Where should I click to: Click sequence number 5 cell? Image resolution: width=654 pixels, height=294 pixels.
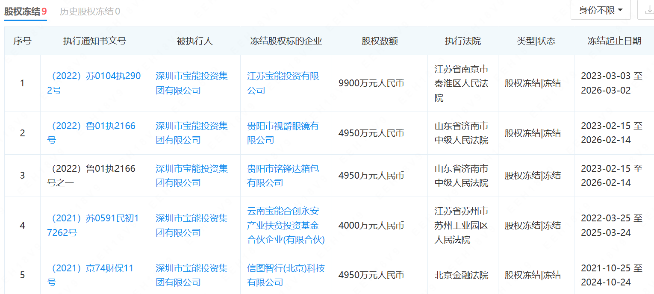point(22,275)
